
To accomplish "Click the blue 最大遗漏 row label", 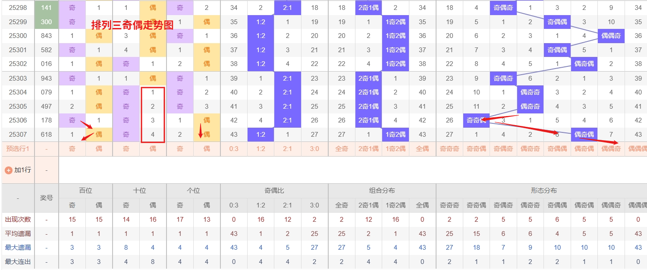I will (18, 248).
